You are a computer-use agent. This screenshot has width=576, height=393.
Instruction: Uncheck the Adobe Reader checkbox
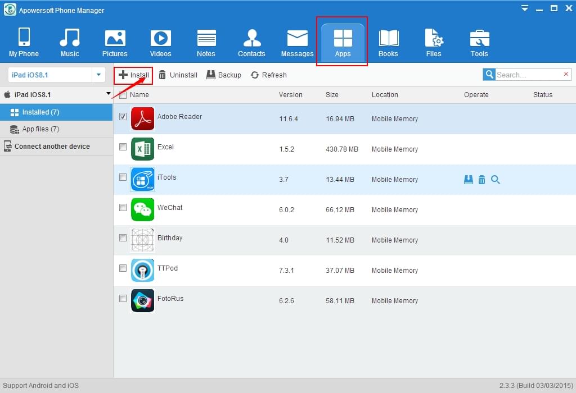tap(123, 117)
